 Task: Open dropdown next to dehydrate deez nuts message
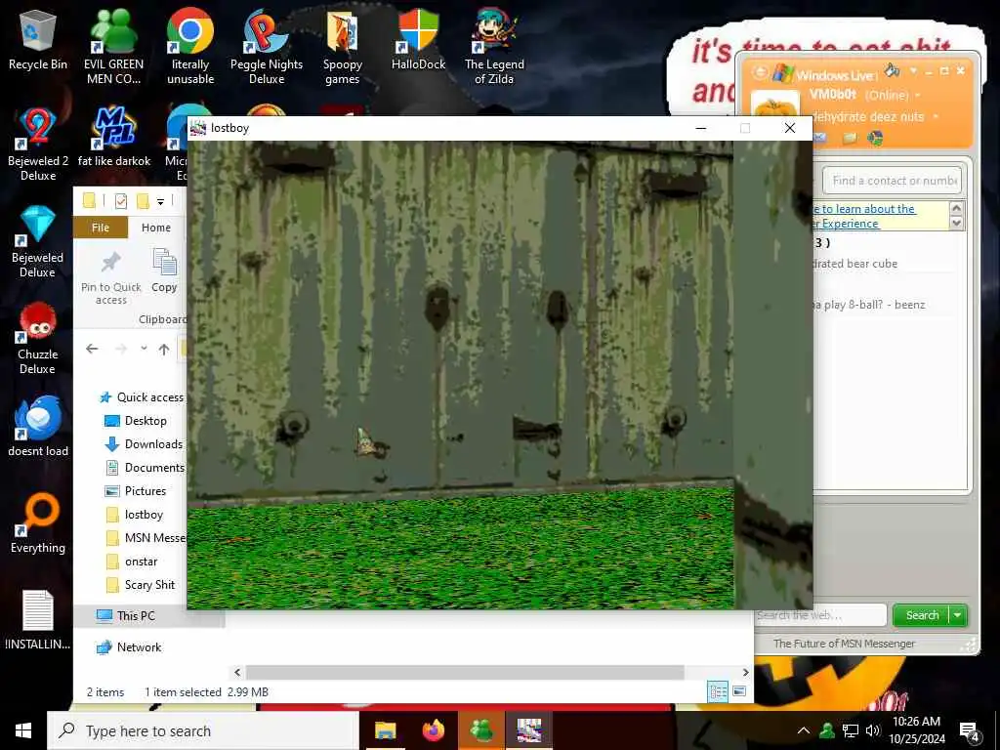click(x=936, y=117)
